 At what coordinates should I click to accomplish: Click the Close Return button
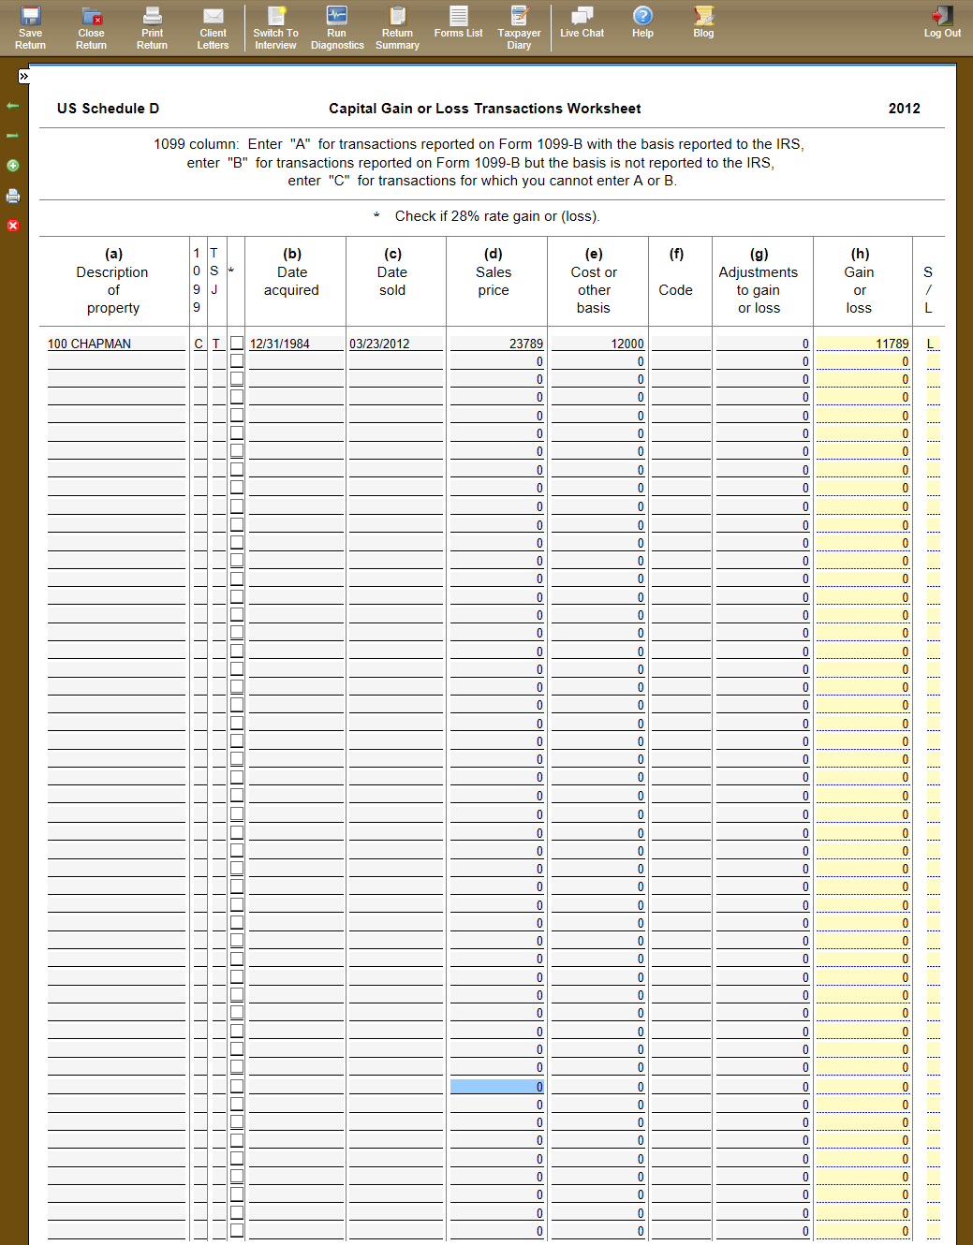click(x=91, y=28)
